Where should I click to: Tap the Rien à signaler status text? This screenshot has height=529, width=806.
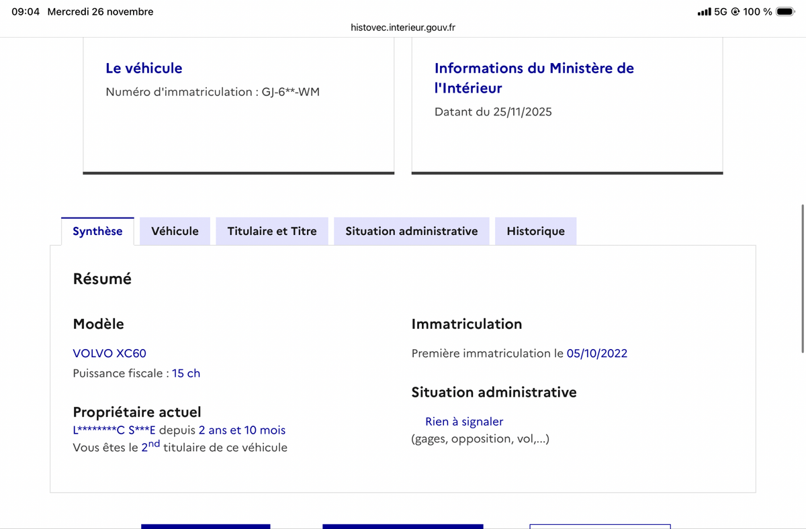pyautogui.click(x=464, y=422)
